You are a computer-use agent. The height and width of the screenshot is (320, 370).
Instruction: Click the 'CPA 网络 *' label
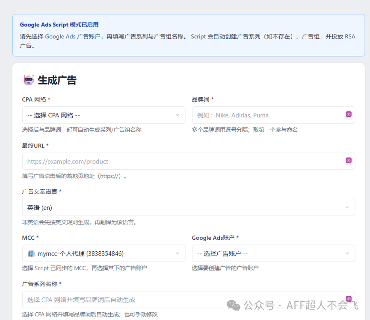click(36, 99)
